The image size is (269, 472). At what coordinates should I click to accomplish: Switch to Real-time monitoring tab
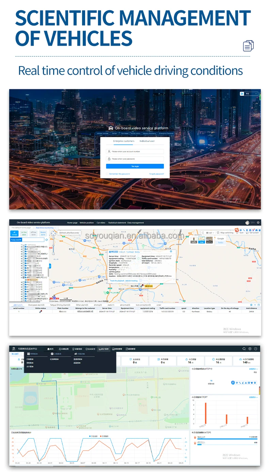[x=45, y=227]
